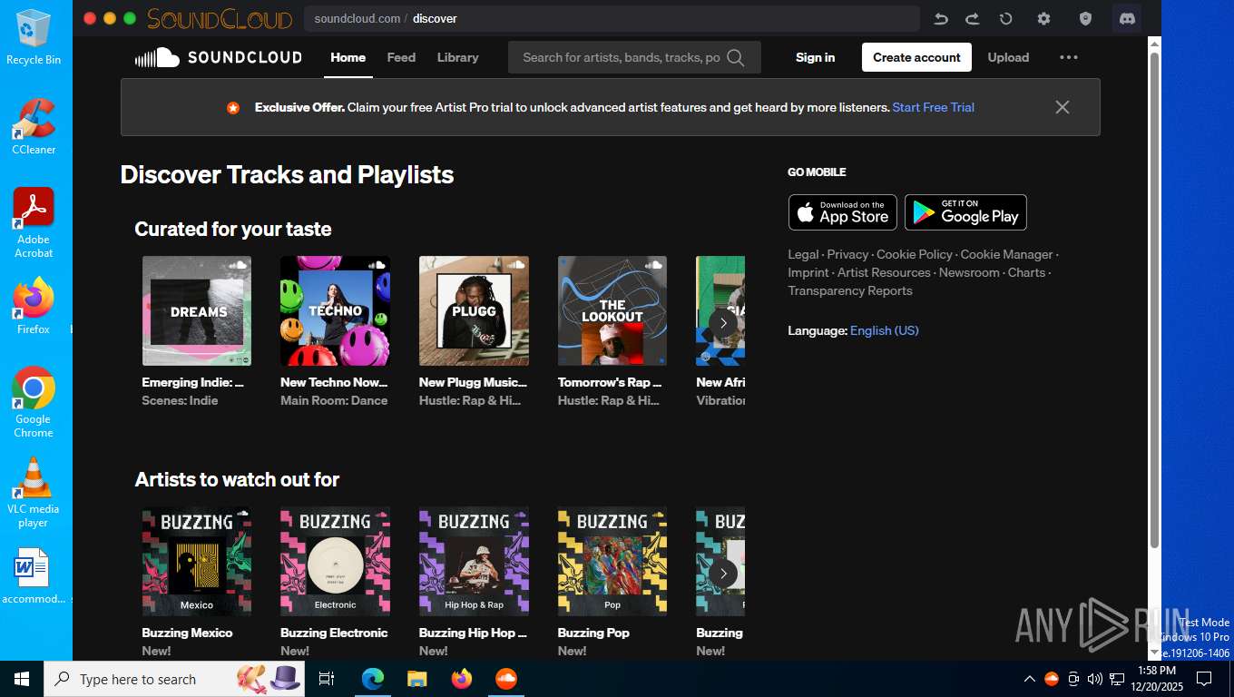Viewport: 1234px width, 697px height.
Task: Open the Transparency Reports link
Action: pyautogui.click(x=850, y=290)
